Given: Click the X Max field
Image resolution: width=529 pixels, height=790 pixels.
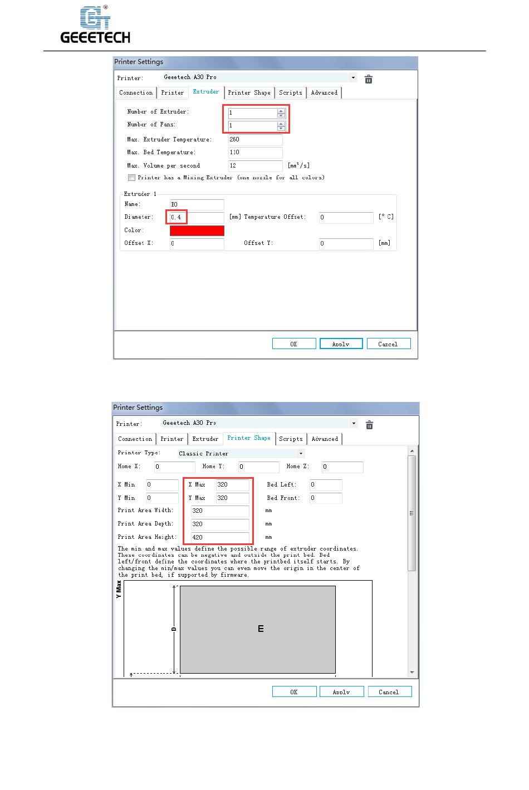Looking at the screenshot, I should (x=232, y=485).
